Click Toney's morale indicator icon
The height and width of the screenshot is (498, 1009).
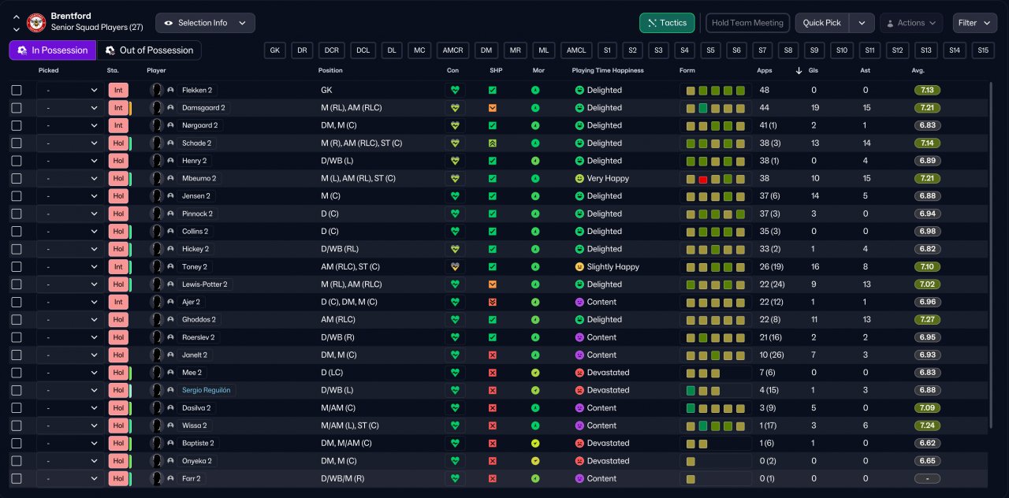535,267
